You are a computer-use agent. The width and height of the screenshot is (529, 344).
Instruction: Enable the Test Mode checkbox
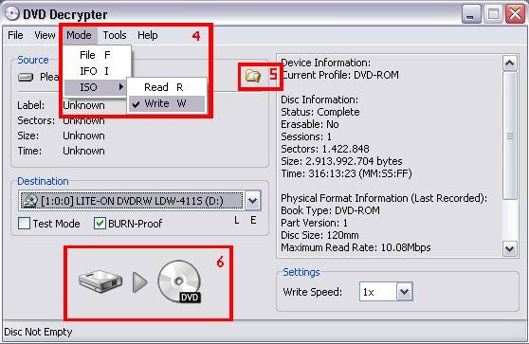point(24,224)
